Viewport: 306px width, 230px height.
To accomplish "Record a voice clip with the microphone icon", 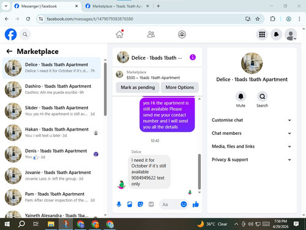I will [x=119, y=204].
